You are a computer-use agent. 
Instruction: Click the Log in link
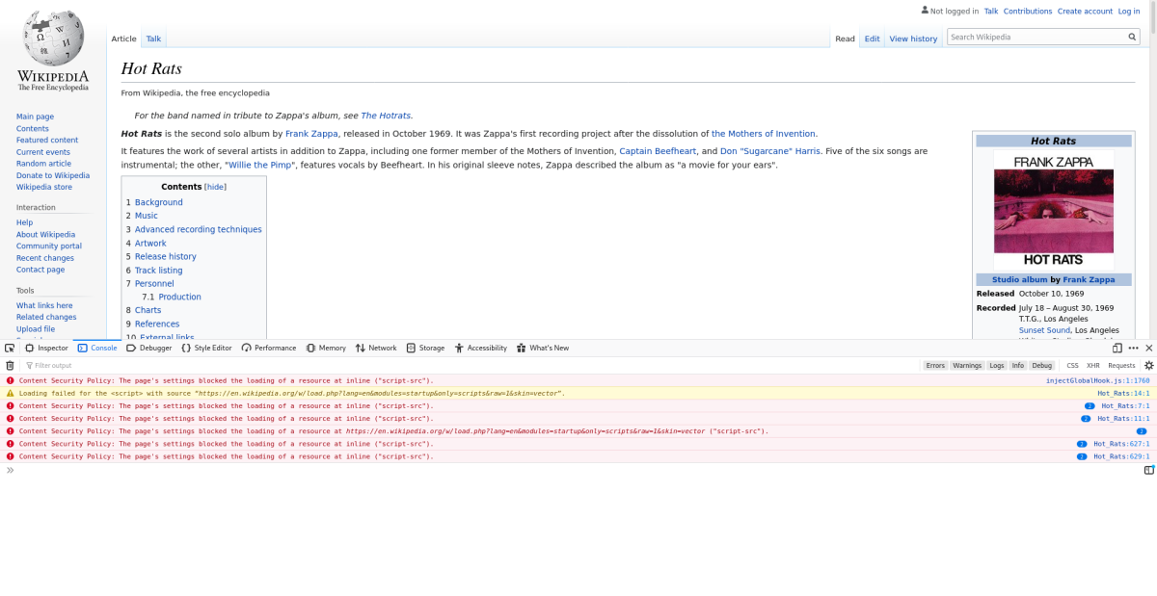[1129, 12]
